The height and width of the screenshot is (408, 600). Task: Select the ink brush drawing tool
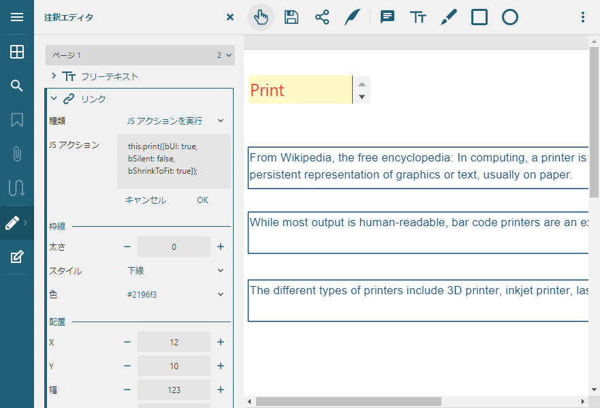(449, 17)
